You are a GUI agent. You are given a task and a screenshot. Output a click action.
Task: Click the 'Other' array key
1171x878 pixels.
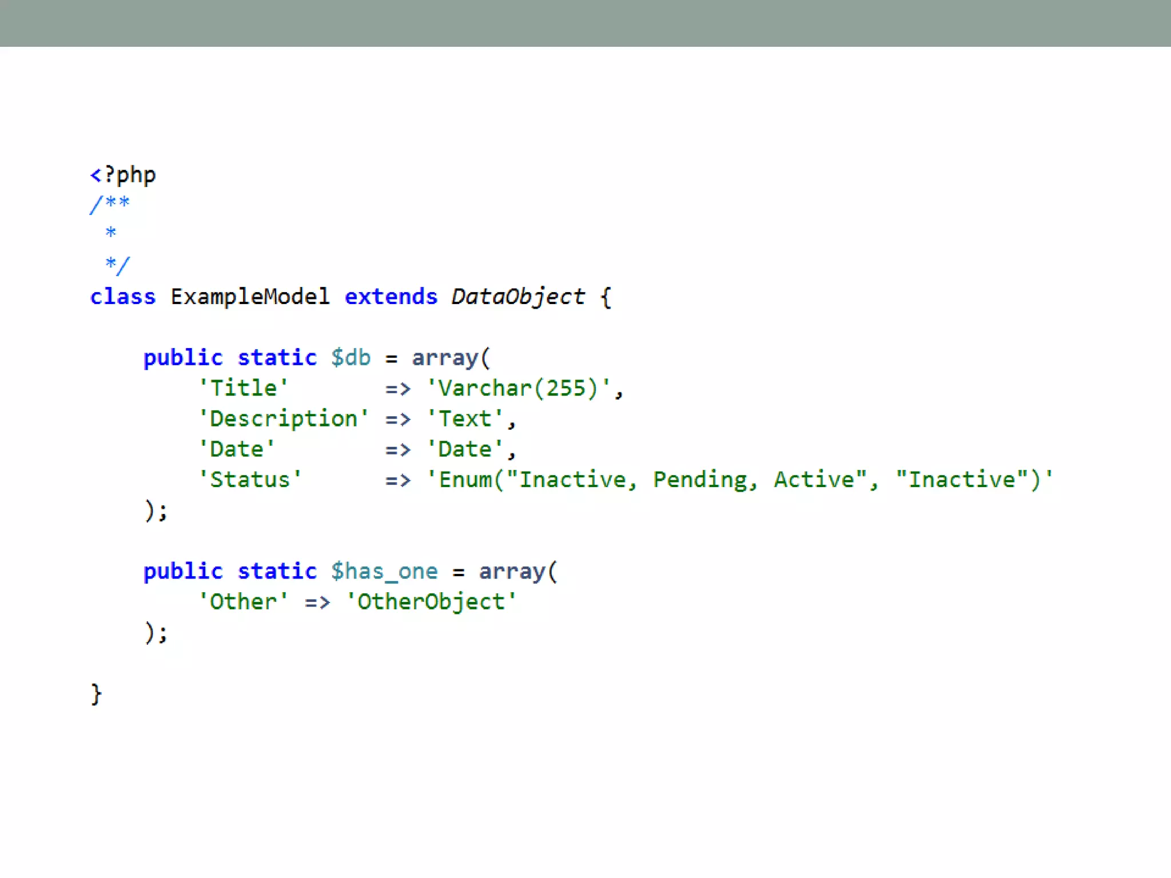pyautogui.click(x=243, y=602)
